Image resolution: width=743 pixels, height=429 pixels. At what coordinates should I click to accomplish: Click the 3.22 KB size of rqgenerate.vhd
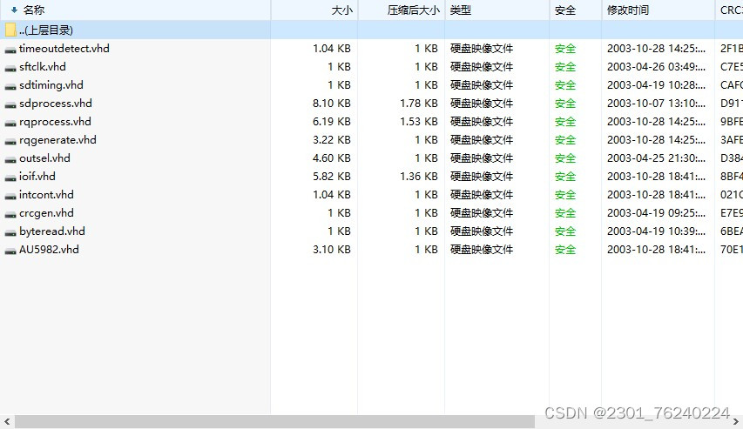(331, 140)
